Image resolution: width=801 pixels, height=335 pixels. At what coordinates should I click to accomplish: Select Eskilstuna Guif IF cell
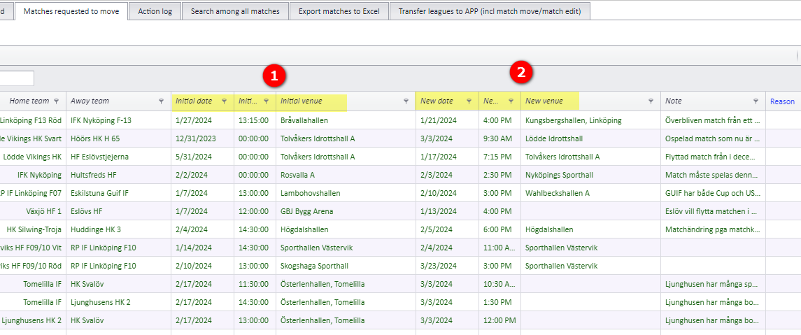[118, 193]
